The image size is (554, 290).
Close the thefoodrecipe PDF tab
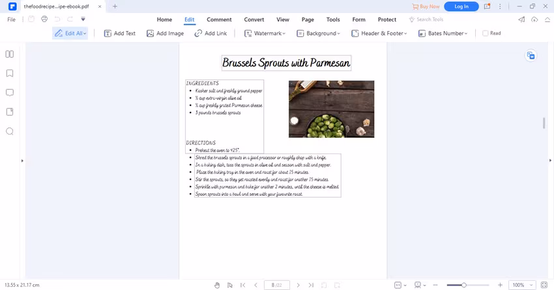click(x=100, y=7)
